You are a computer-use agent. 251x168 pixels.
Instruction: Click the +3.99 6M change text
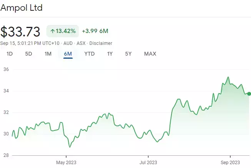[x=95, y=31]
